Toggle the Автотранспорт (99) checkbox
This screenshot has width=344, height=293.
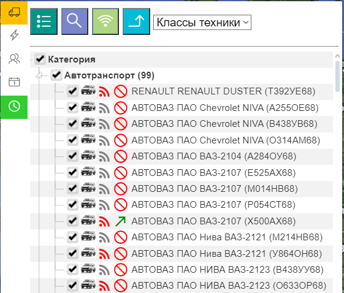click(56, 75)
